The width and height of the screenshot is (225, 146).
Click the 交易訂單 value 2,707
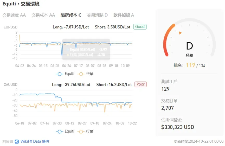click(x=168, y=108)
